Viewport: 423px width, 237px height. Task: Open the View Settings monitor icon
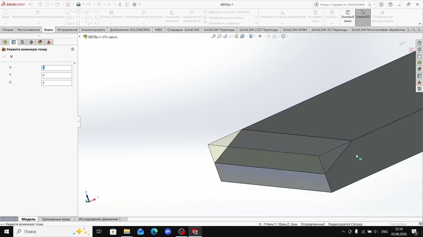[283, 36]
